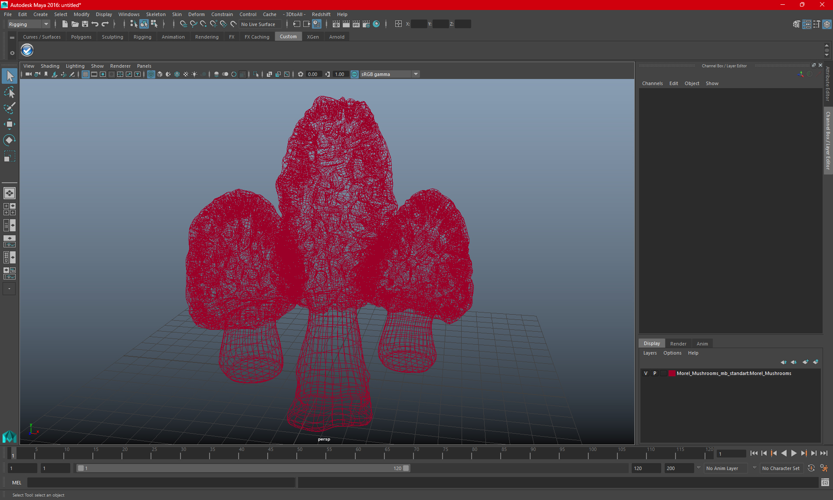Click the layer's red color swatch
833x500 pixels.
[x=672, y=373]
